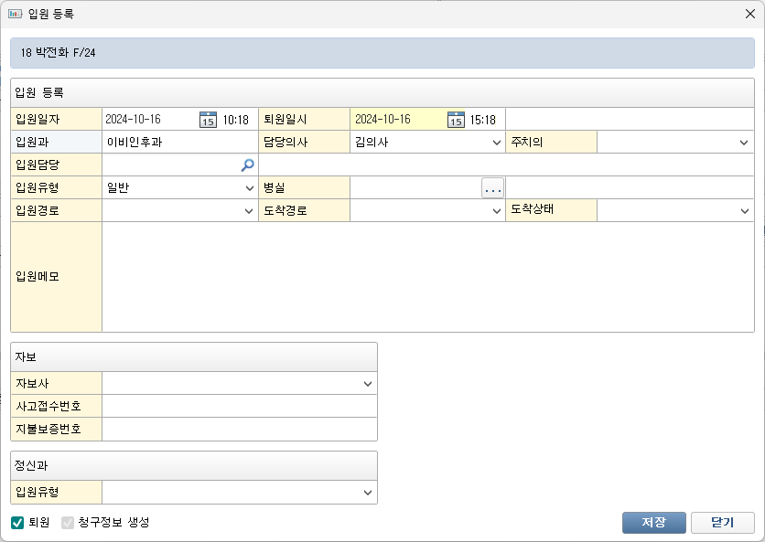765x542 pixels.
Task: Close the 입원 등록 dialog window
Action: click(750, 14)
